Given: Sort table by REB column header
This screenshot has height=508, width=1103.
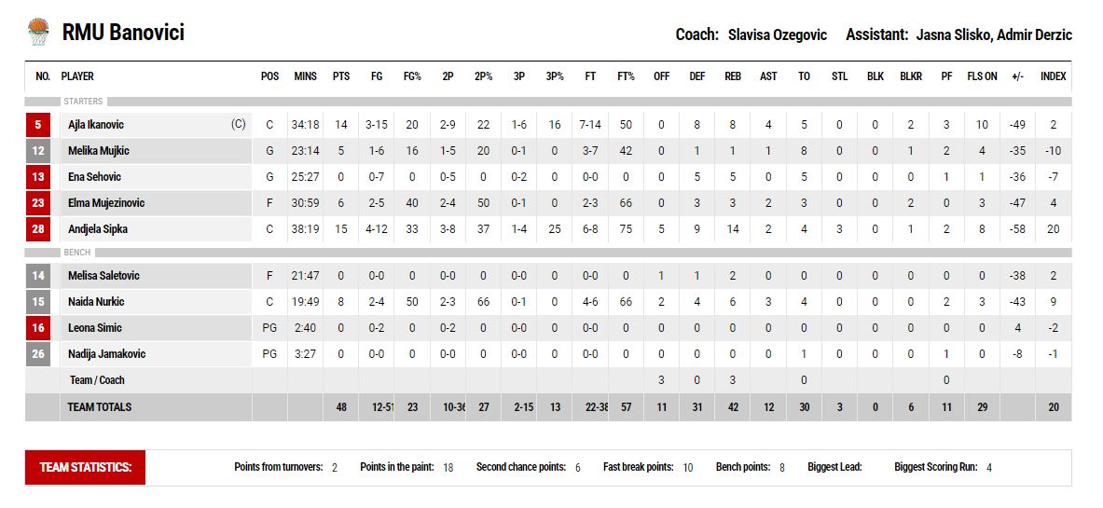Looking at the screenshot, I should point(733,76).
